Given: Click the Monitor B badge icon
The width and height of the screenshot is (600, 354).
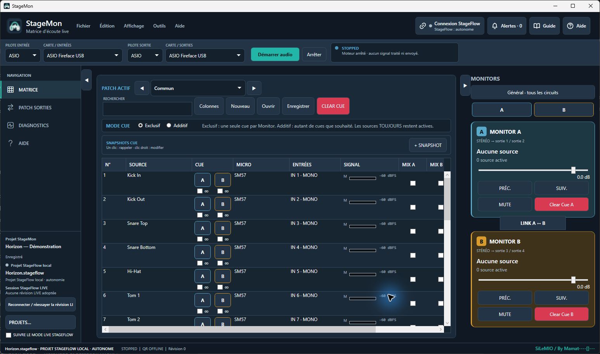Looking at the screenshot, I should [481, 241].
